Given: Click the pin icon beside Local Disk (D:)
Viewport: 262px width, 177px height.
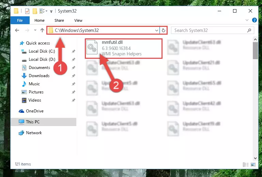Looking at the screenshot, I should tap(73, 59).
